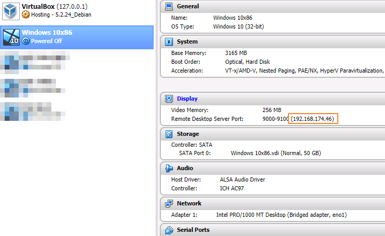Click the Powered Off state icon
Image resolution: width=385 pixels, height=236 pixels.
point(26,41)
